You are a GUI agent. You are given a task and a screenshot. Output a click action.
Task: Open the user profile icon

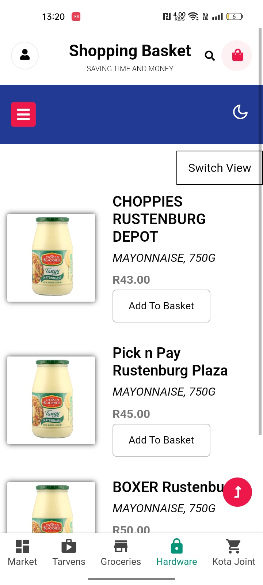pos(25,55)
